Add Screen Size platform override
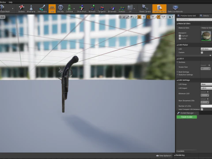Viewport: 212px width, 159px height. [x=209, y=65]
